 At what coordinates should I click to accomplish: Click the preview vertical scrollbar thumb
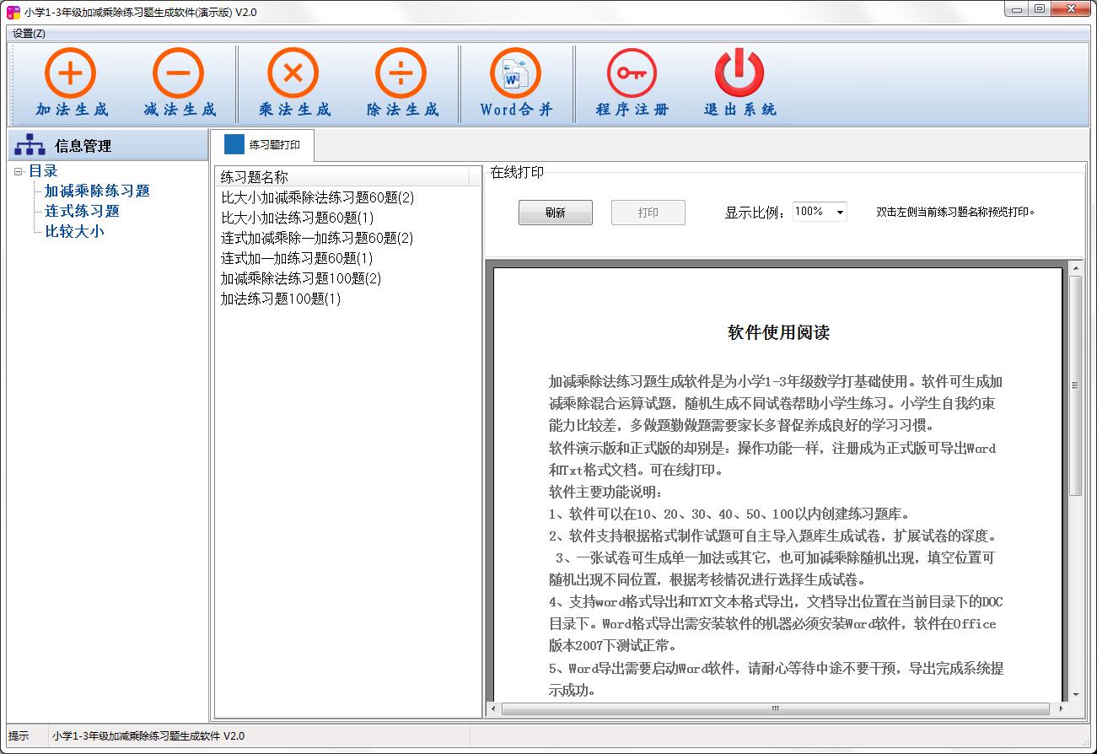click(x=1075, y=385)
